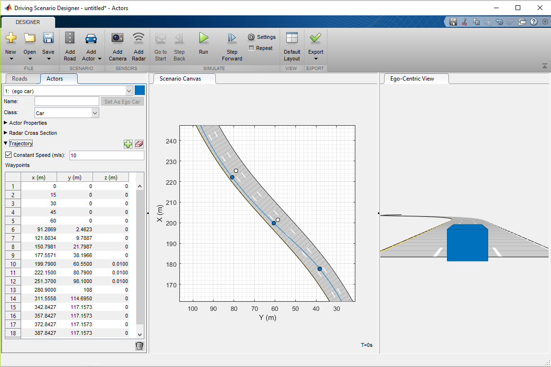Select waypoint cell 114.6950

coord(75,298)
